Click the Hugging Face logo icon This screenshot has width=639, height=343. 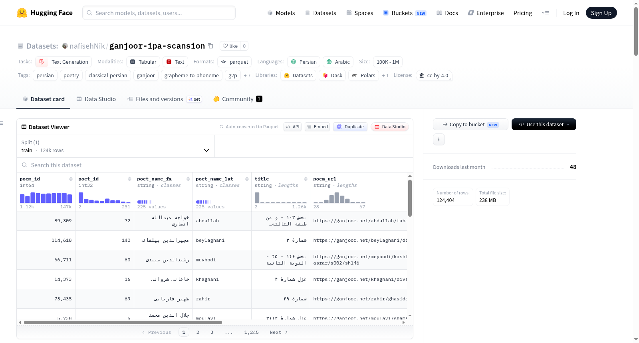point(22,13)
